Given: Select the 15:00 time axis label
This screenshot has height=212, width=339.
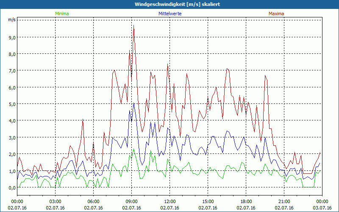Looking at the screenshot, I should pyautogui.click(x=208, y=201).
